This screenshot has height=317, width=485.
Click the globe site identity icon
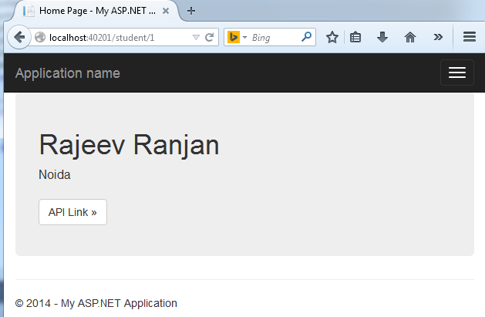click(40, 38)
